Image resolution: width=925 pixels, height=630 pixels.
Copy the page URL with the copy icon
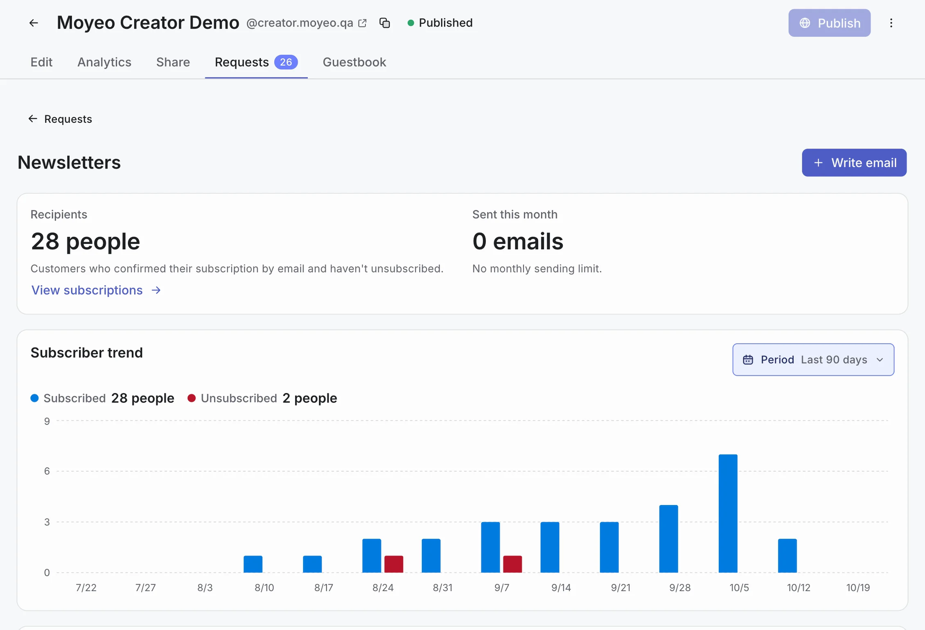point(385,23)
